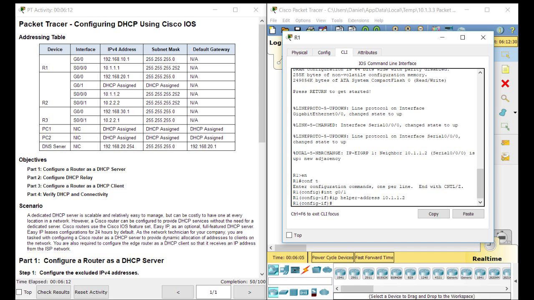Select Switches subcategory icon
This screenshot has width=534, height=300.
[284, 292]
